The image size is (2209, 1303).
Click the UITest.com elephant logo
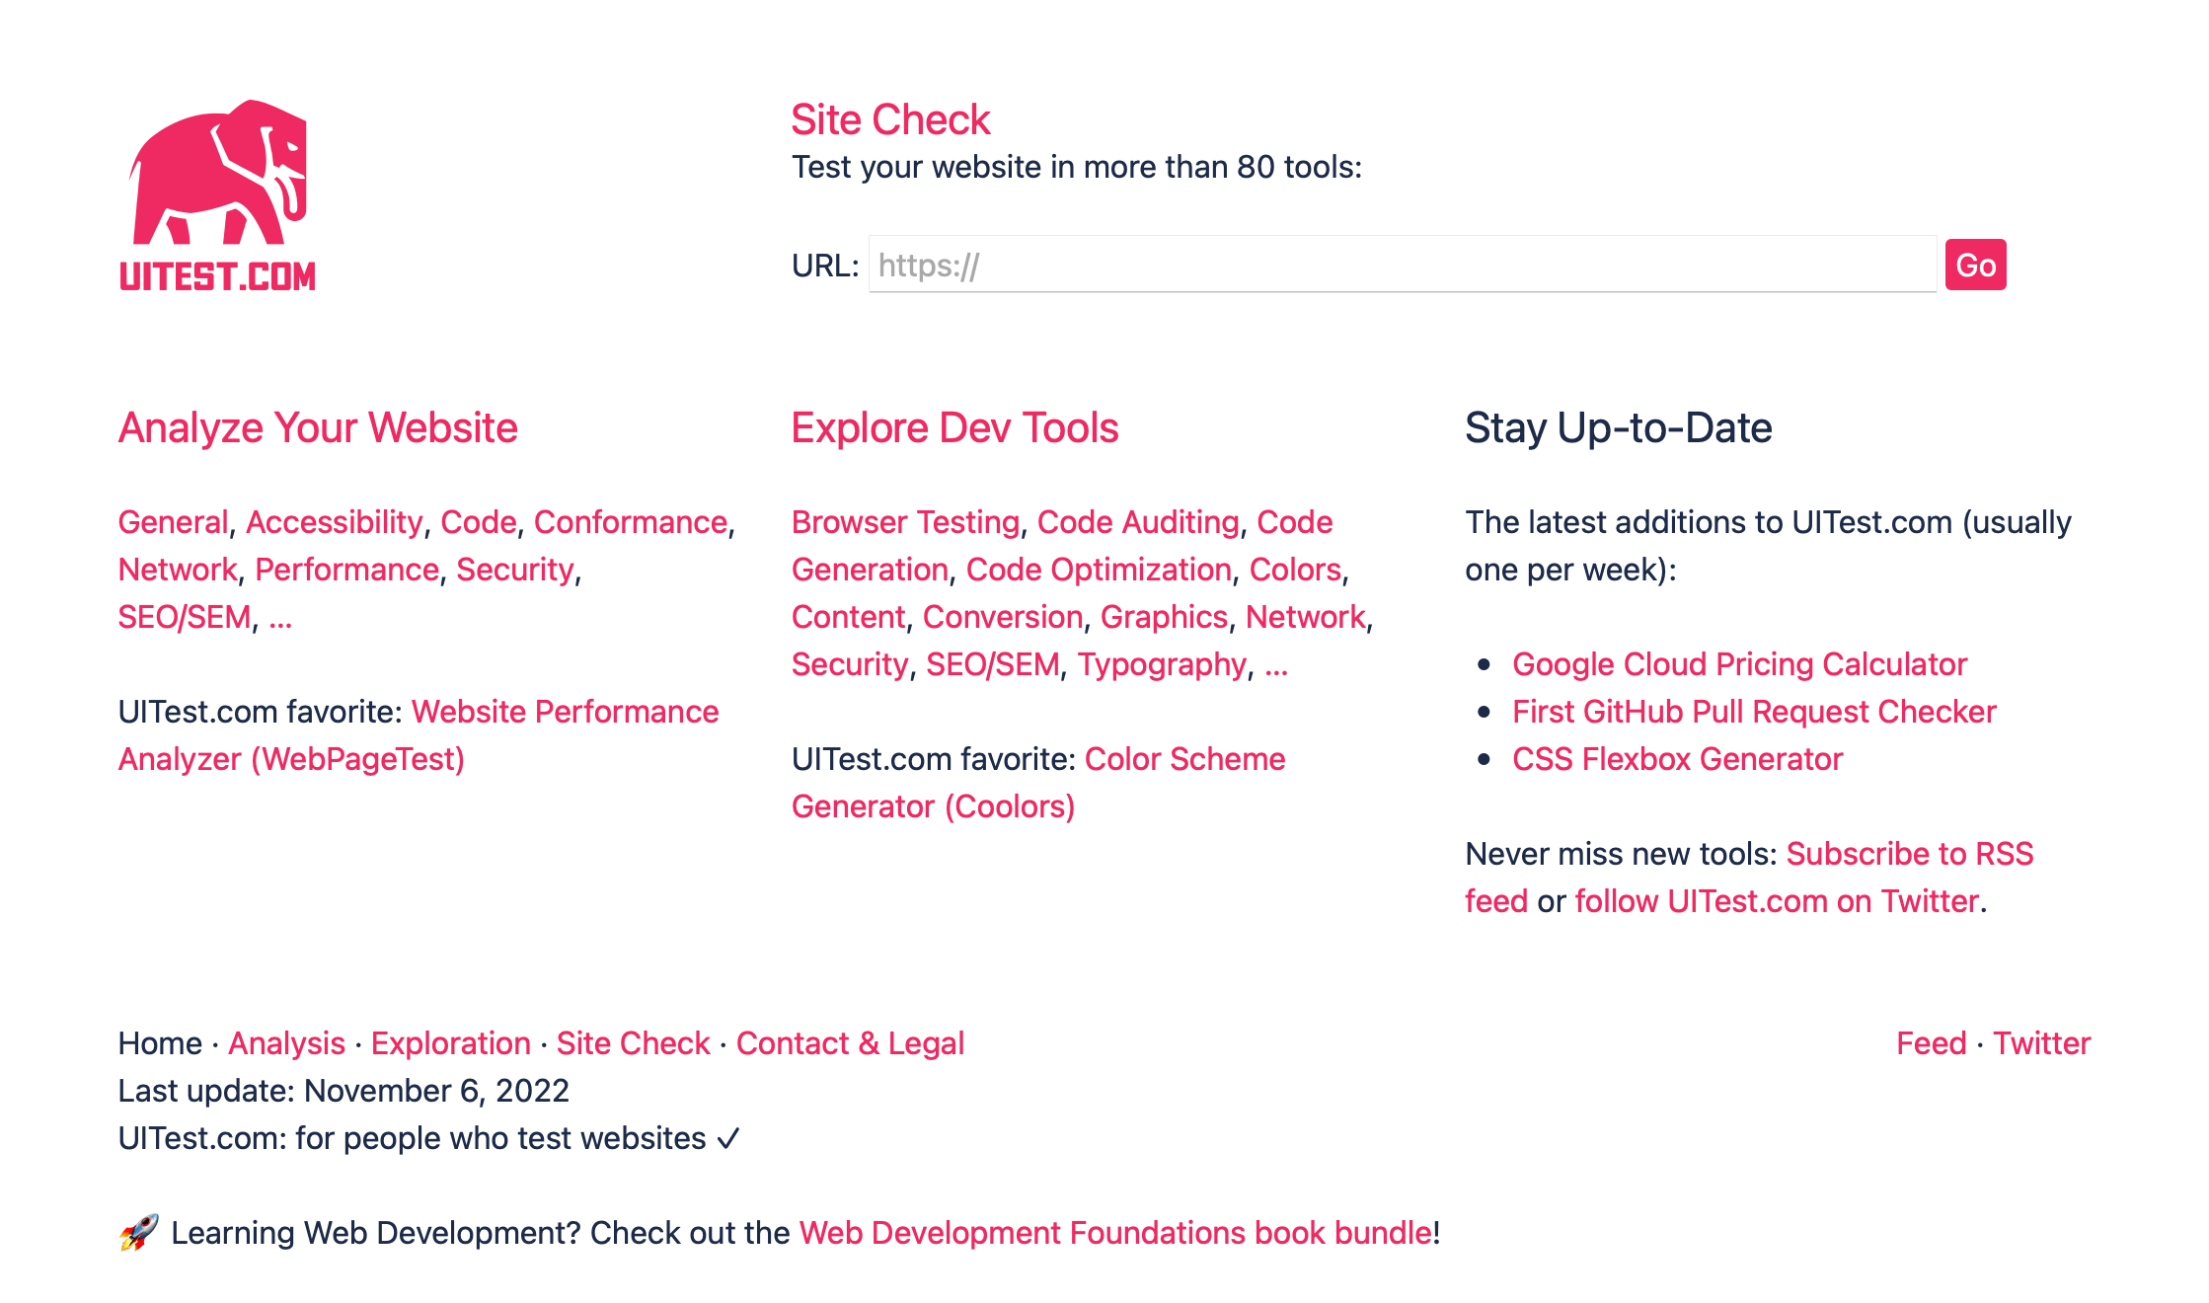point(217,195)
